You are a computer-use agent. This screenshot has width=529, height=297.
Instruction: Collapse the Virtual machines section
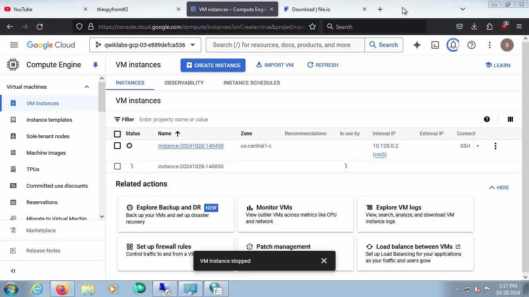(87, 87)
